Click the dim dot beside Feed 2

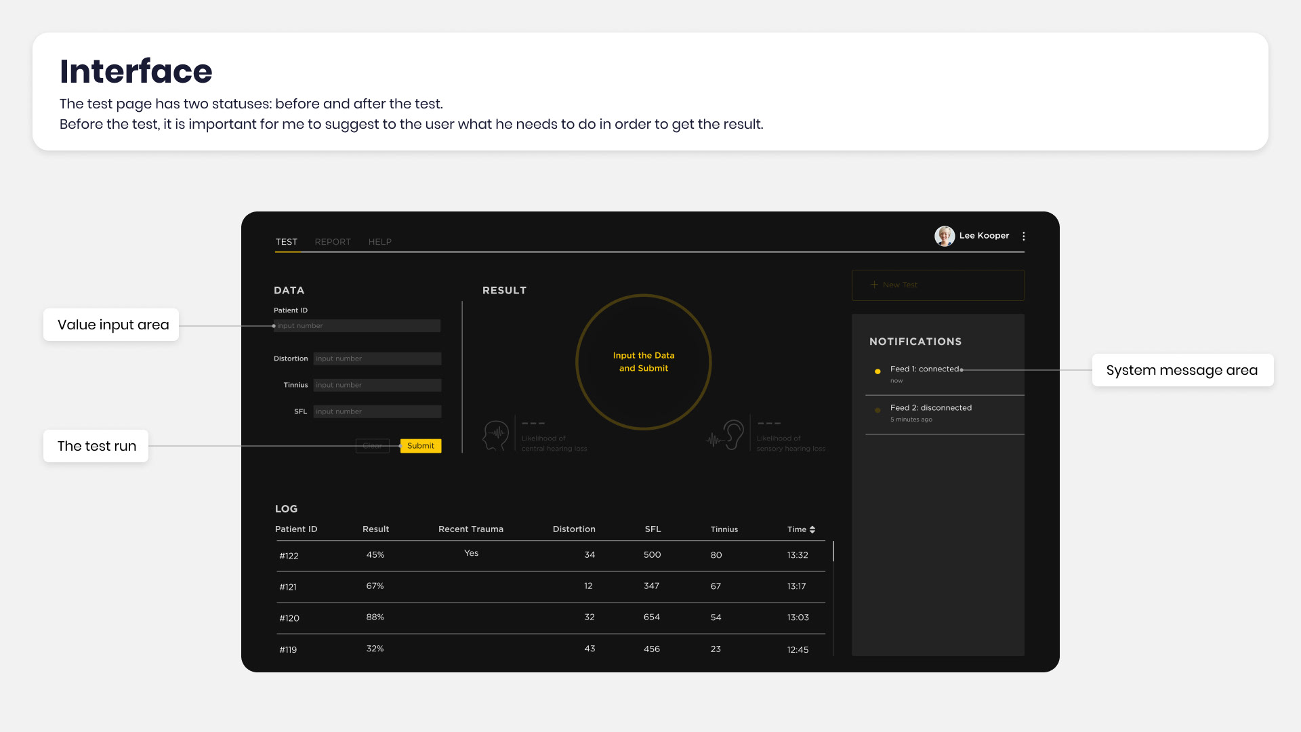click(877, 410)
